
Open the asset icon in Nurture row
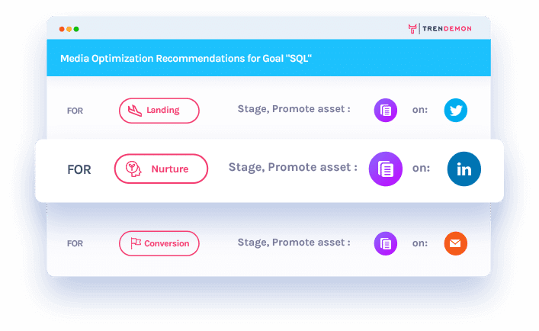(386, 169)
